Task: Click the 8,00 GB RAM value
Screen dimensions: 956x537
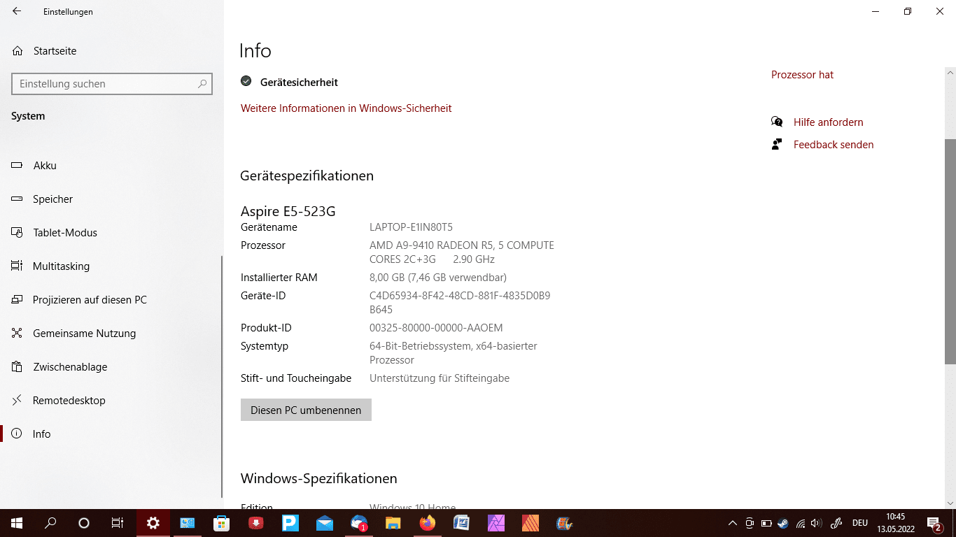Action: (438, 278)
